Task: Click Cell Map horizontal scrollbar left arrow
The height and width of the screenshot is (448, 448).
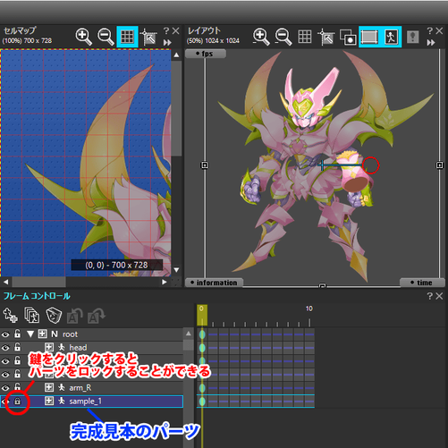Action: point(6,282)
